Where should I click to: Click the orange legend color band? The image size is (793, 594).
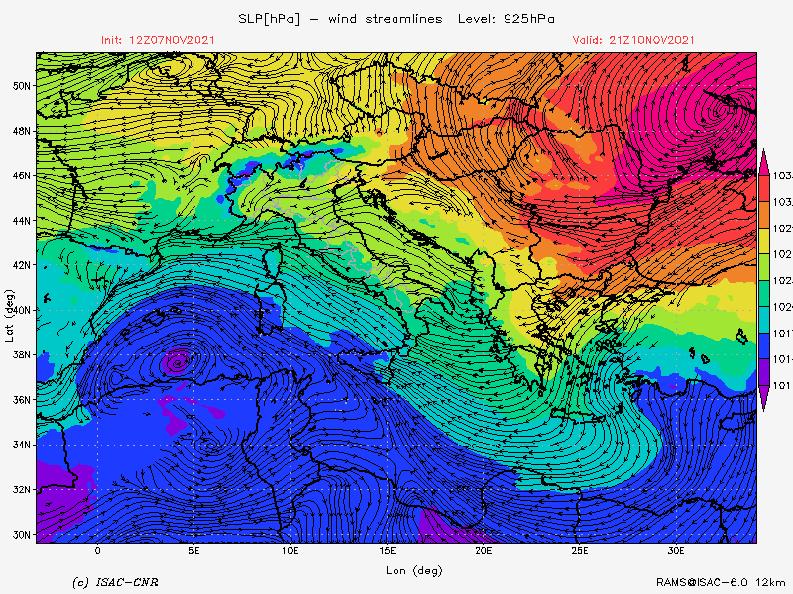(x=764, y=215)
